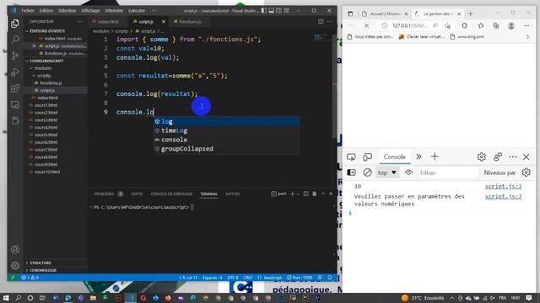The image size is (540, 303).
Task: Open Fichier menu
Action: (x=28, y=11)
